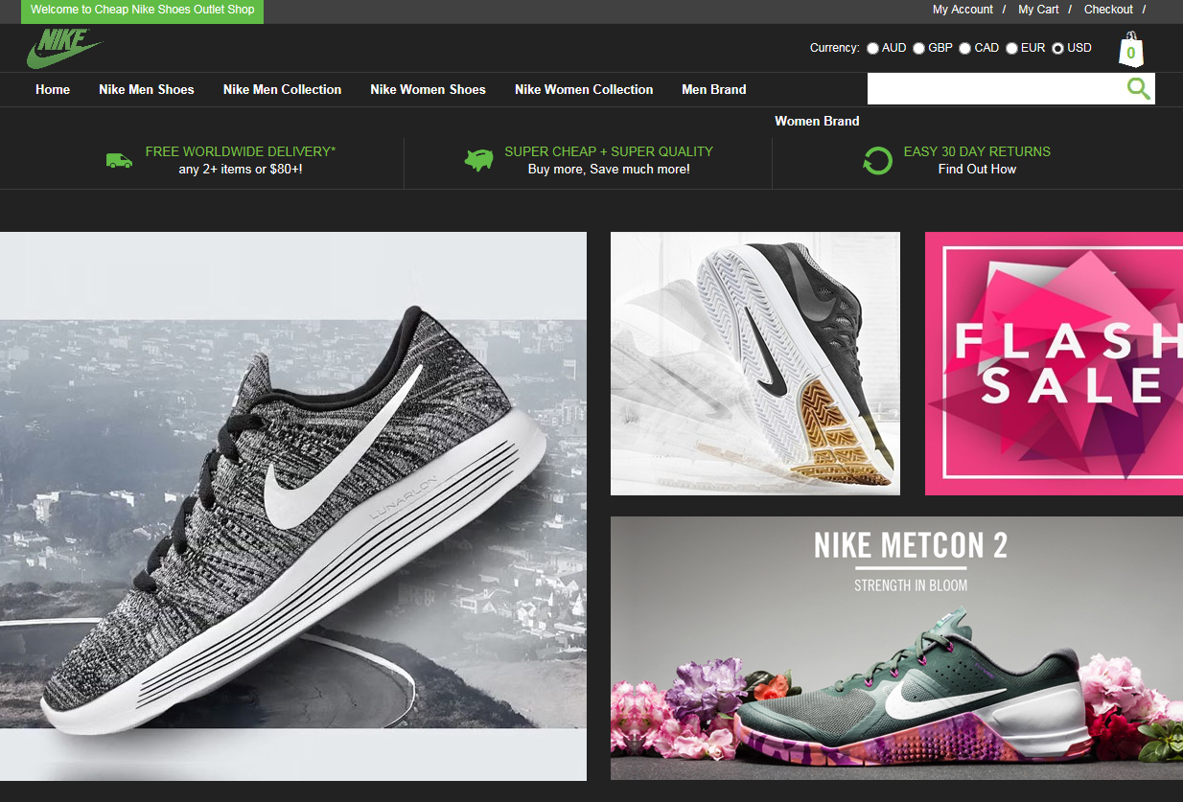Image resolution: width=1183 pixels, height=802 pixels.
Task: Open Nike Men Collection menu
Action: point(283,89)
